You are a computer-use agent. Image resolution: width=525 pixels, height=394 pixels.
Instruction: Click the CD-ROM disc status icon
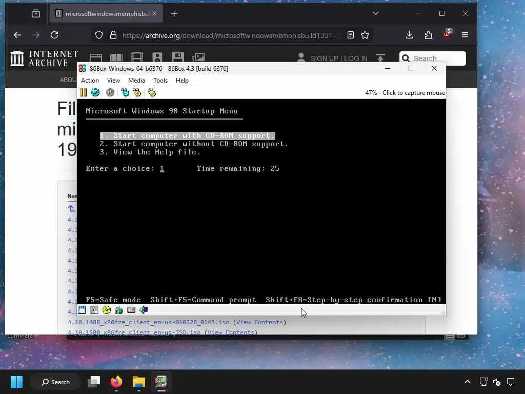coord(107,310)
